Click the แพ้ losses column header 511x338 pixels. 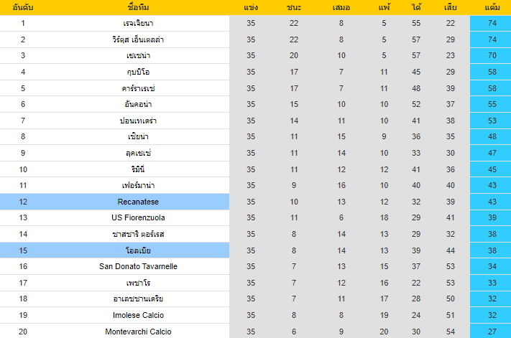pos(385,7)
